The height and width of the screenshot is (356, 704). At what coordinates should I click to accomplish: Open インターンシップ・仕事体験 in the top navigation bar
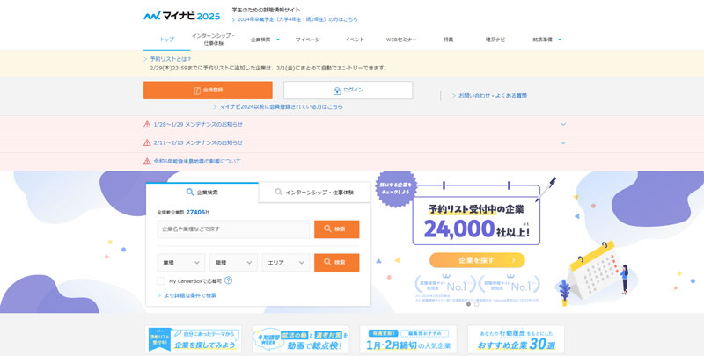[x=213, y=40]
